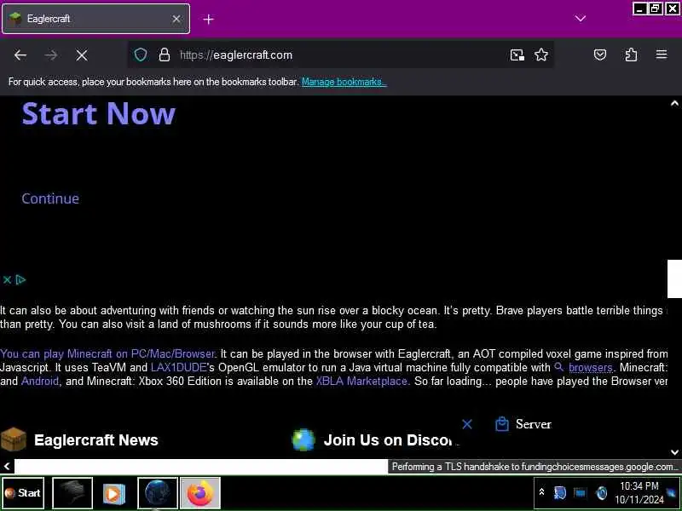Expand the hidden system tray icons arrow
Screen dimensions: 682x511
(x=541, y=492)
